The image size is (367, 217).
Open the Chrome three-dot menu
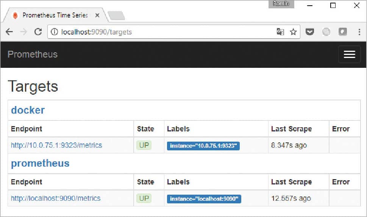(359, 32)
